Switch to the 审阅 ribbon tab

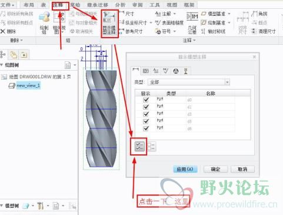point(138,5)
